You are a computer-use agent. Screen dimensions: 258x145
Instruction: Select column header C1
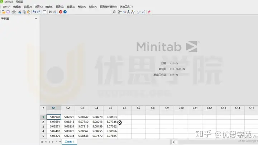click(54, 108)
